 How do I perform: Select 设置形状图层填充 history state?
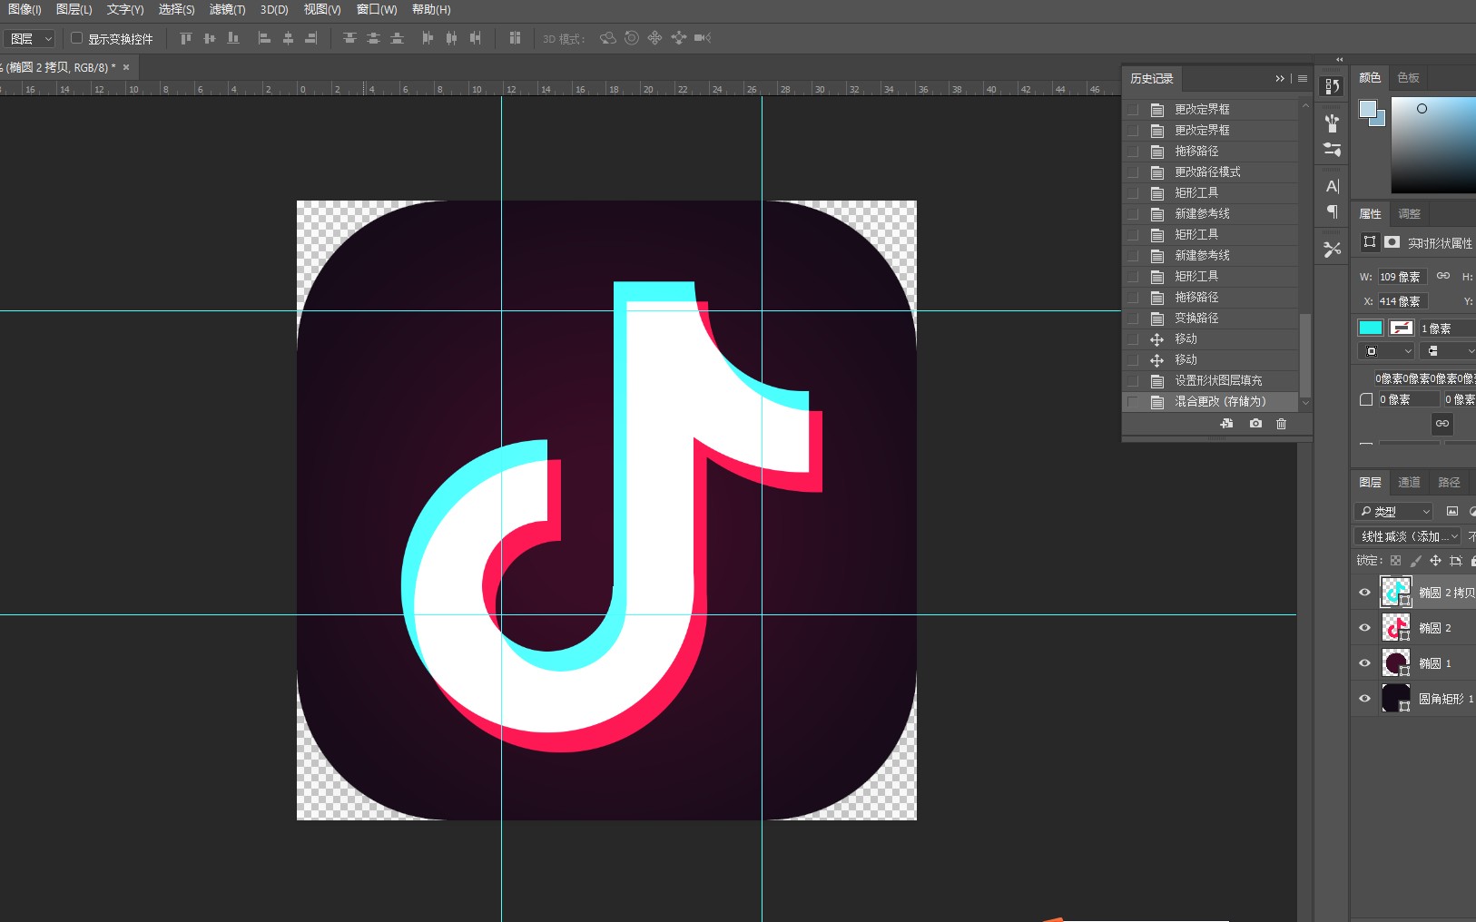[x=1210, y=380]
